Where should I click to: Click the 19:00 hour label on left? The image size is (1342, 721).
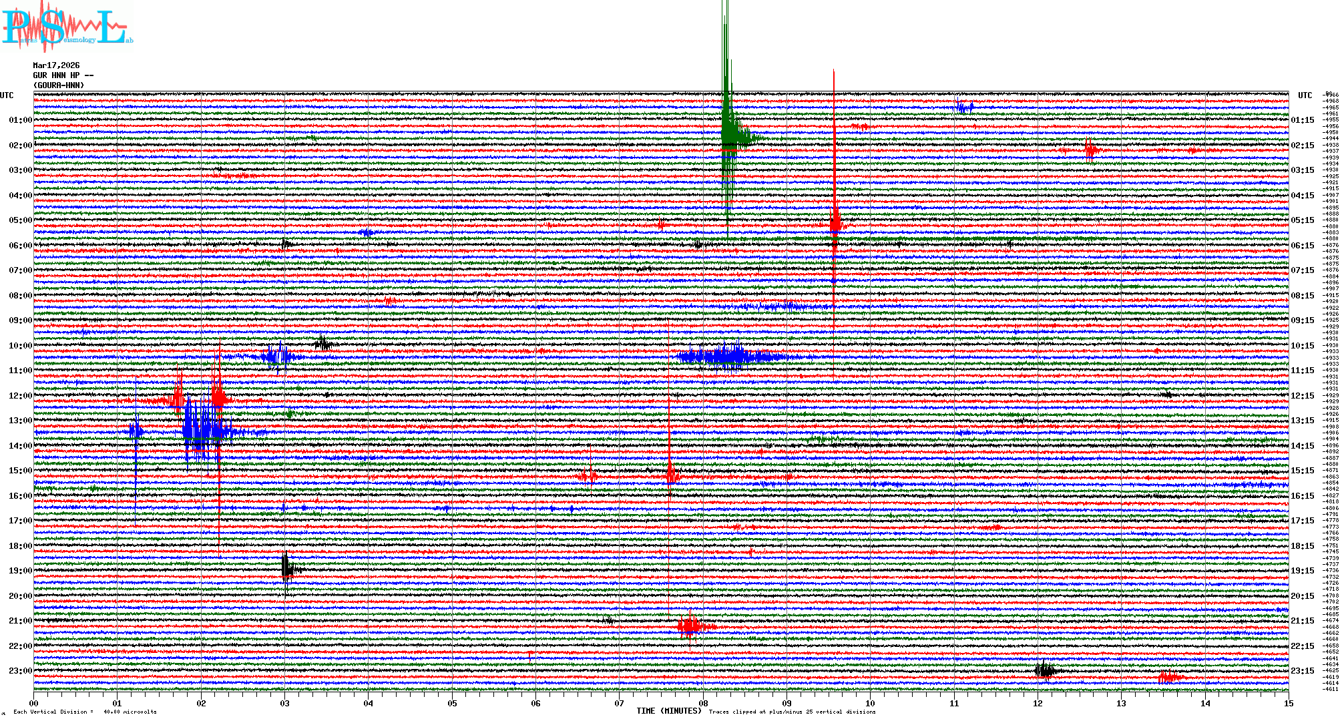[x=20, y=571]
